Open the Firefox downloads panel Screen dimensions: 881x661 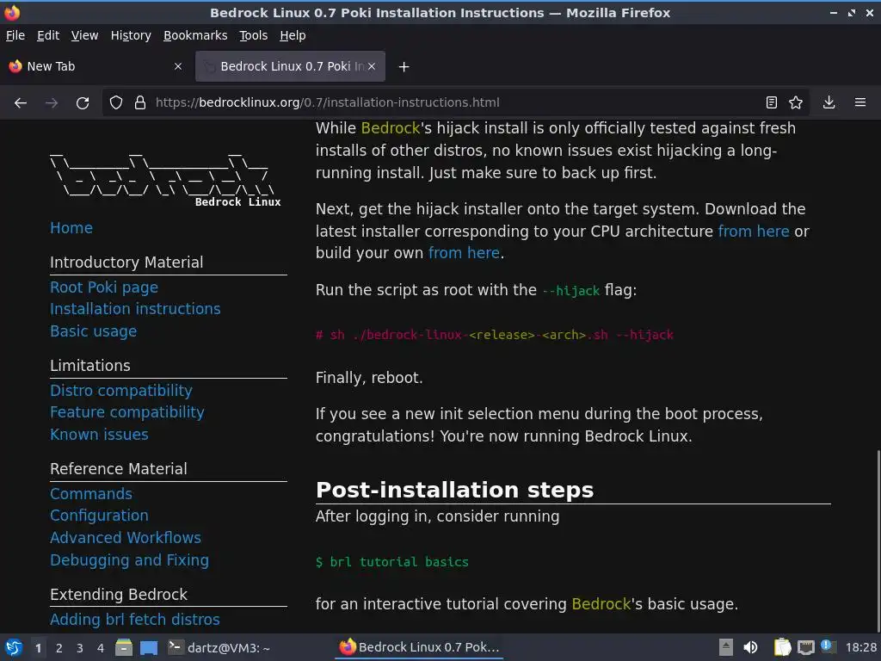pos(829,103)
